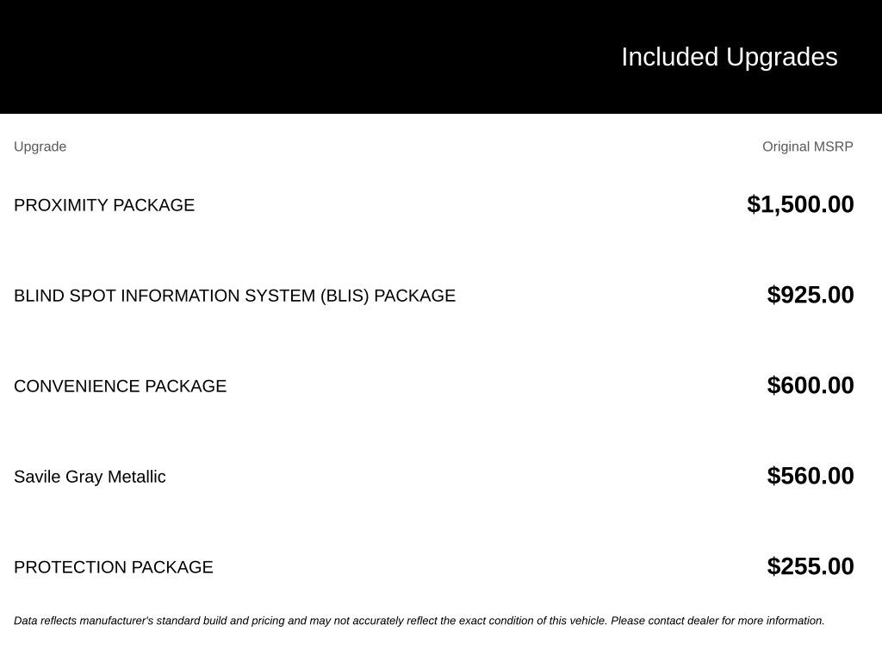Select the BLIND SPOT INFORMATION SYSTEM (BLIS) PACKAGE
The width and height of the screenshot is (882, 662).
tap(234, 296)
